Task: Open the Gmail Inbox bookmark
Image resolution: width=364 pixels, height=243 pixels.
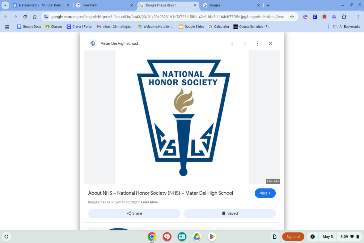Action: point(115,27)
